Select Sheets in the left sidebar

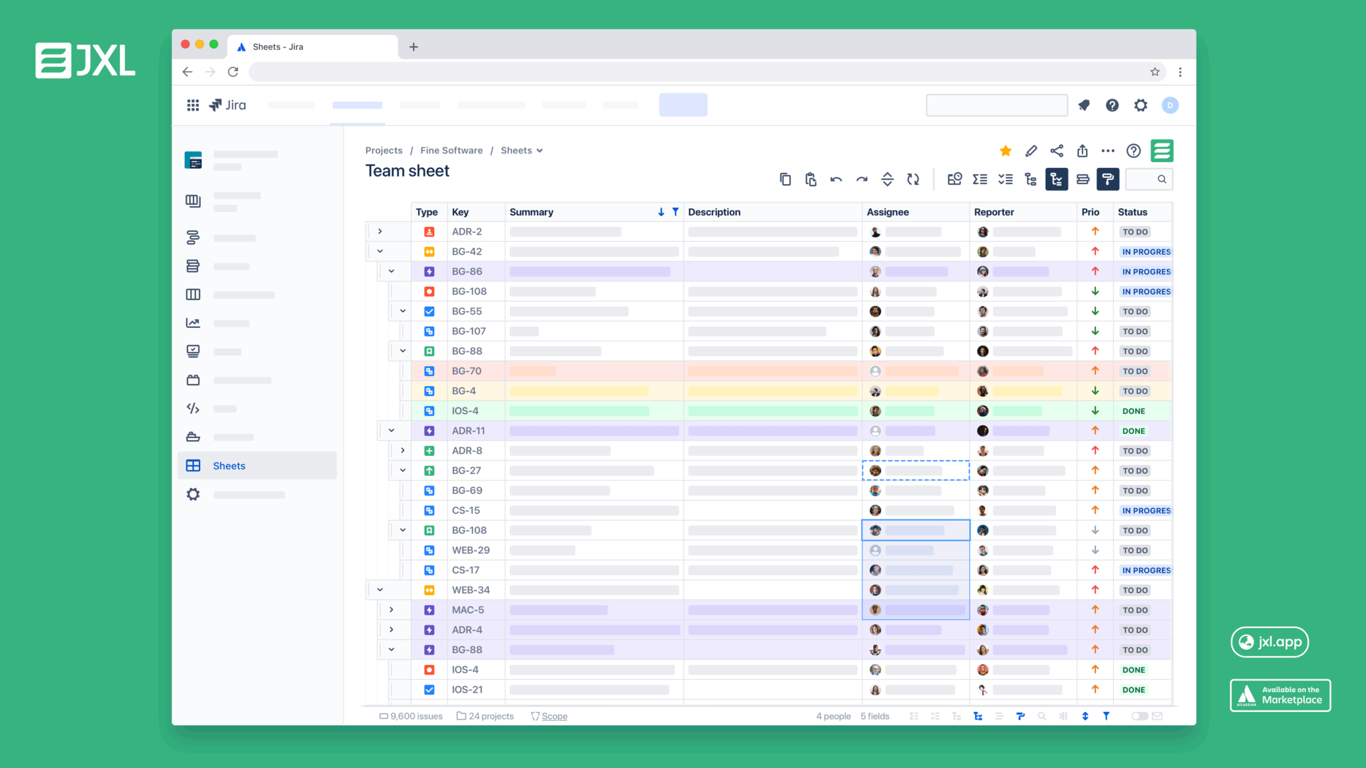coord(229,466)
